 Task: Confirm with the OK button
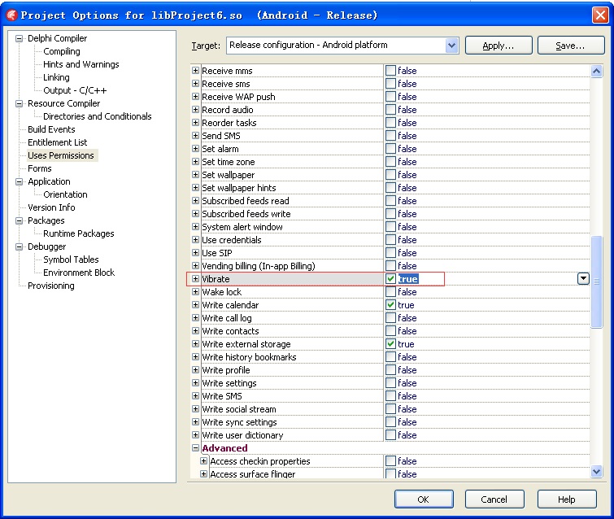[424, 499]
